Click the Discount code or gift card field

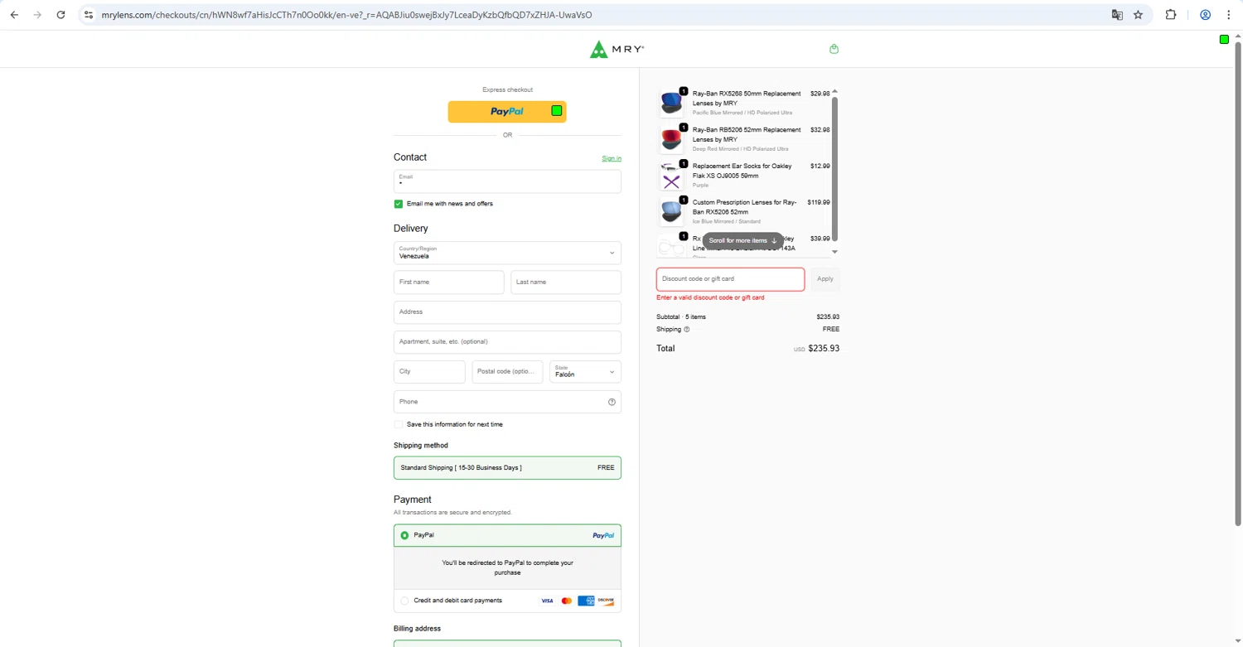coord(730,279)
